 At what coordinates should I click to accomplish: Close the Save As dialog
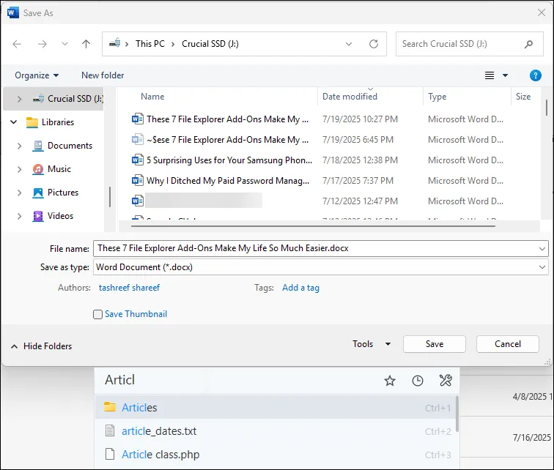[542, 12]
